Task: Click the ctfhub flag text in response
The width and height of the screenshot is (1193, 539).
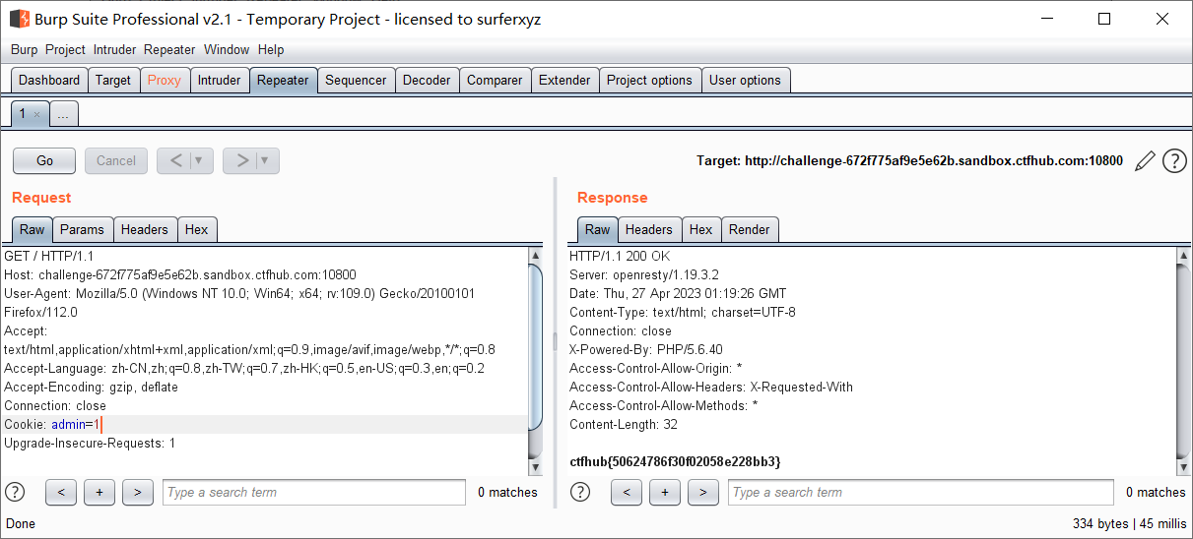Action: pos(675,461)
